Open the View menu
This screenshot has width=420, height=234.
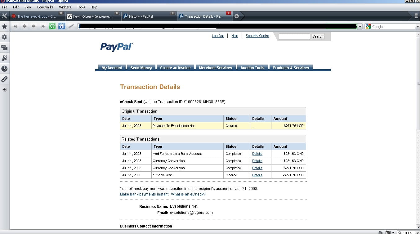coord(28,7)
